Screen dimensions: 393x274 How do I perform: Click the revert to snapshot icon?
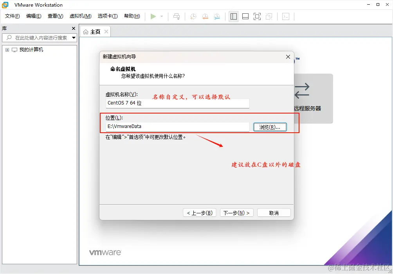tap(205, 16)
